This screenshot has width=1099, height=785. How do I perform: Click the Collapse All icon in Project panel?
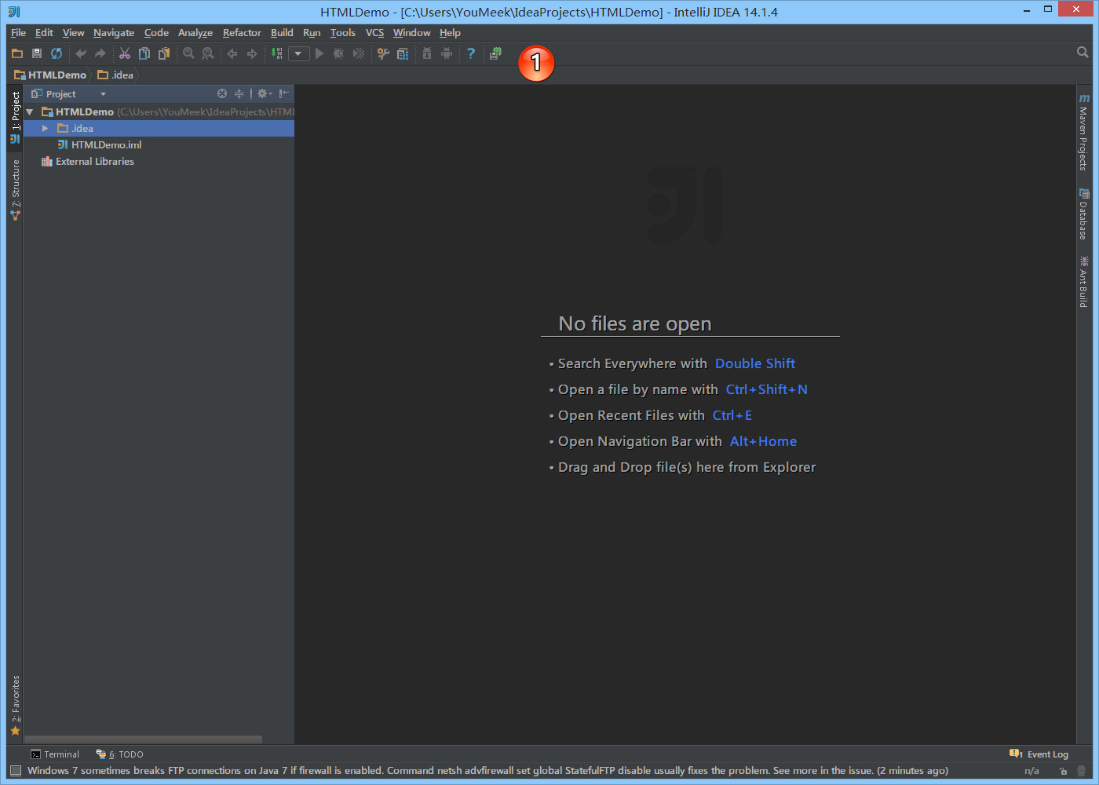239,93
